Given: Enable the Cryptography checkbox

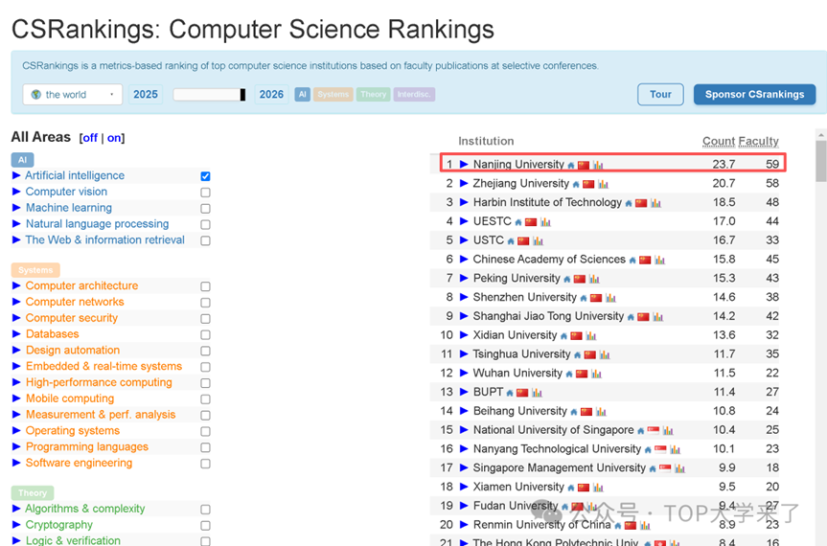Looking at the screenshot, I should 205,526.
